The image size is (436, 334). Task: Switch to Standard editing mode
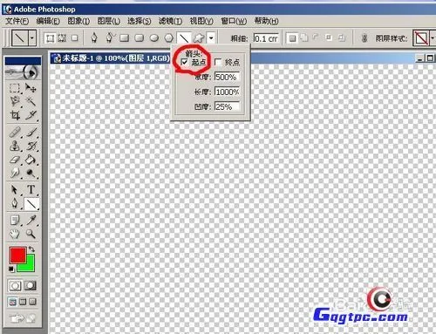click(15, 286)
